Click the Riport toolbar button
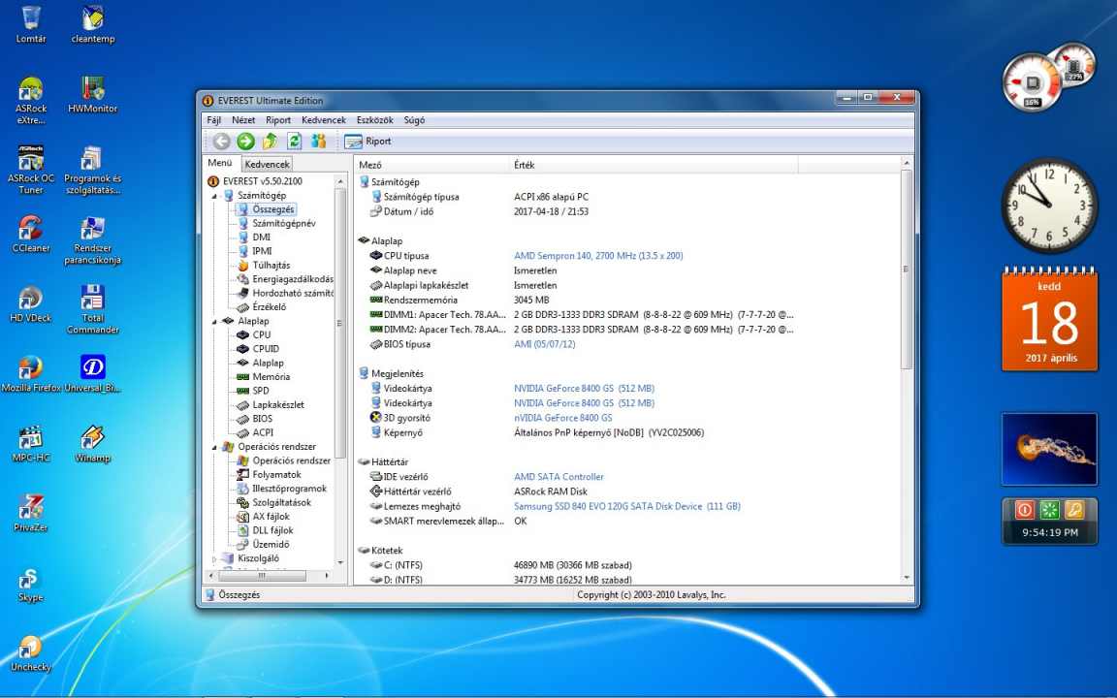The height and width of the screenshot is (698, 1117). [367, 141]
